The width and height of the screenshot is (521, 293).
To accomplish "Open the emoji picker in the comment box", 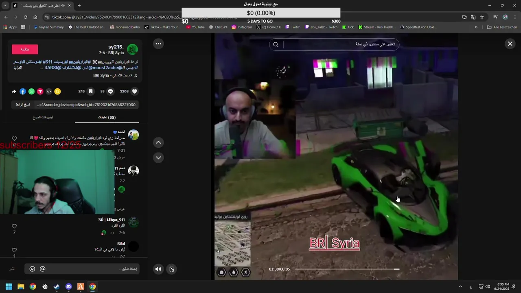I will click(32, 269).
